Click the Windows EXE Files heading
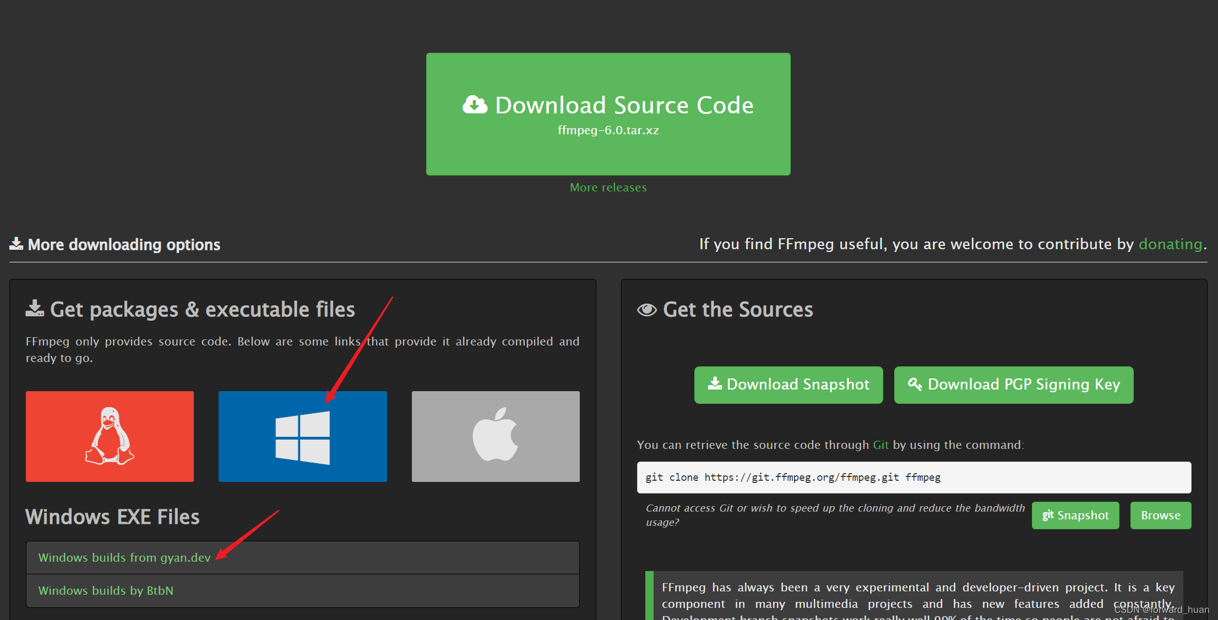 point(112,517)
